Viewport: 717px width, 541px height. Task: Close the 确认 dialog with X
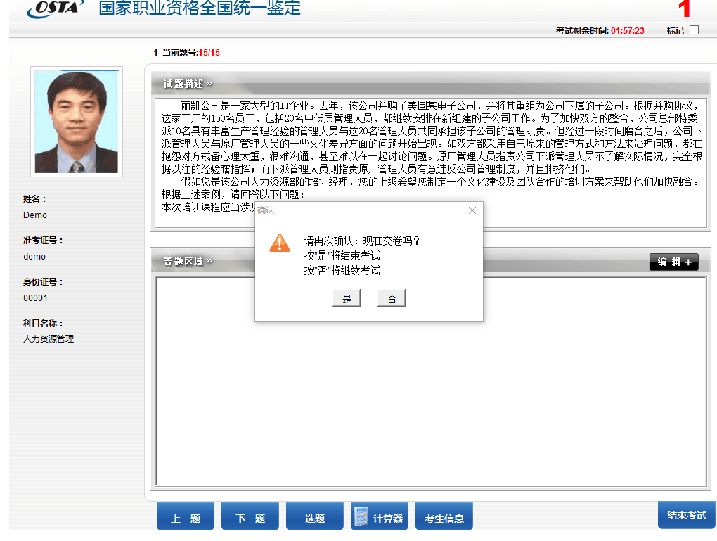(x=472, y=210)
